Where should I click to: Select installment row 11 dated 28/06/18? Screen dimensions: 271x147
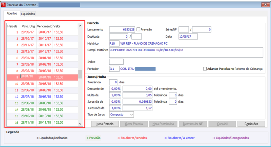(43, 90)
